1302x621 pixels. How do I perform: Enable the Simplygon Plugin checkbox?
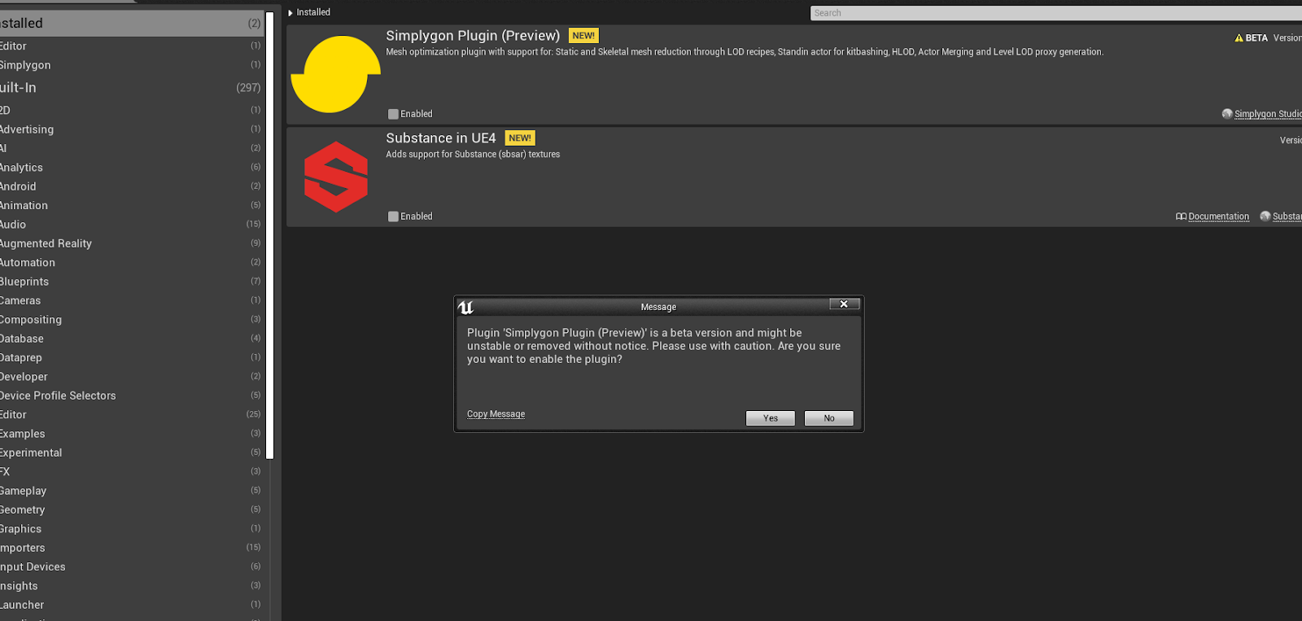pos(393,114)
